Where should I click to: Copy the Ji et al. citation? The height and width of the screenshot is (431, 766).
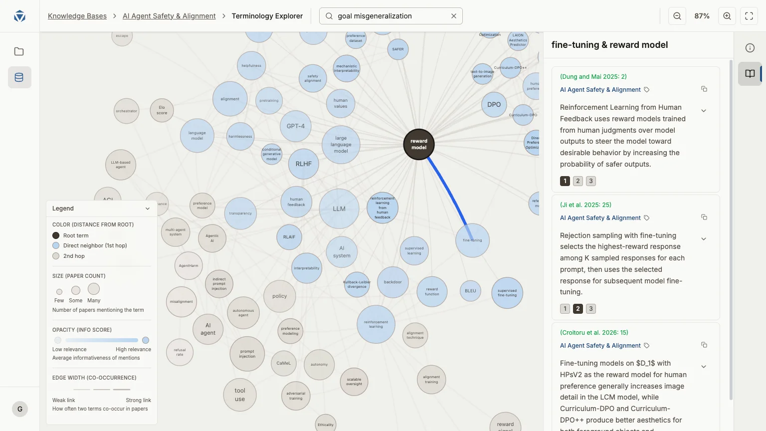(704, 217)
